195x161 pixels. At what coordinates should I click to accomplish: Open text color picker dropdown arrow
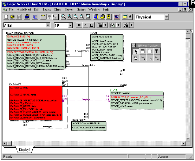click(105, 25)
